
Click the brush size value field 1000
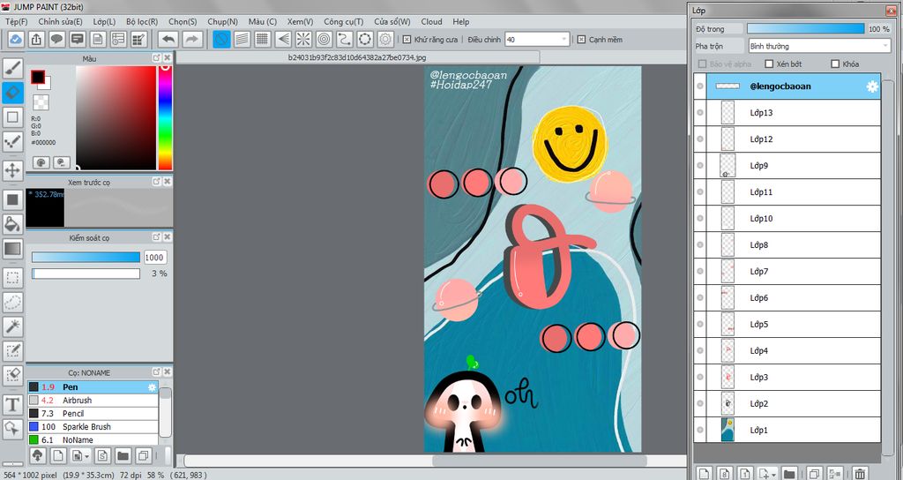click(154, 258)
